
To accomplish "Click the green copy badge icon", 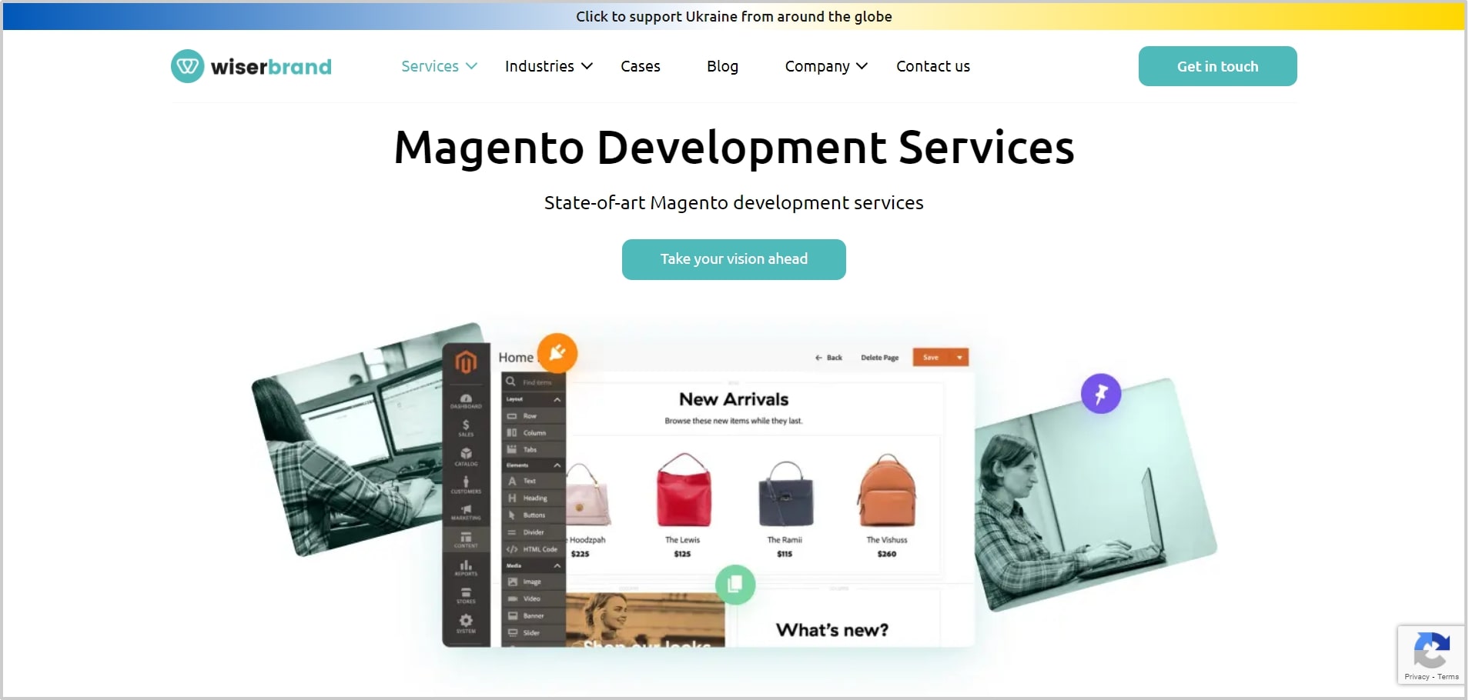I will [734, 585].
